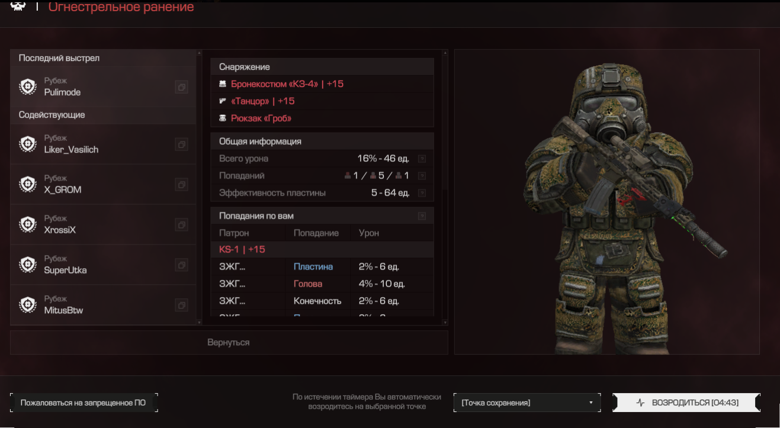This screenshot has width=780, height=428.
Task: Select Бронекостюм «КЗ-4» equipment entry
Action: tap(287, 84)
